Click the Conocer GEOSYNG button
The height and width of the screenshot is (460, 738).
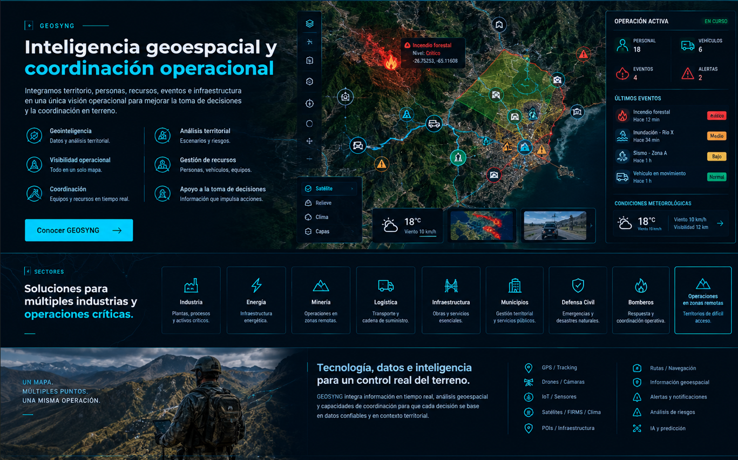click(x=79, y=230)
